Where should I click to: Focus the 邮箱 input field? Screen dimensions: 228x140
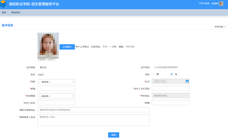tap(56, 89)
